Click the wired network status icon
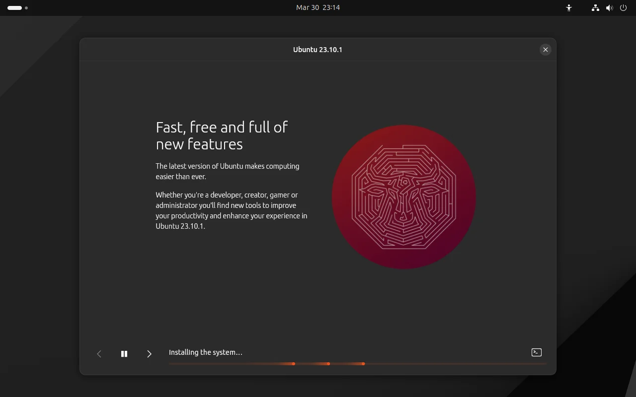Image resolution: width=636 pixels, height=397 pixels. point(595,8)
